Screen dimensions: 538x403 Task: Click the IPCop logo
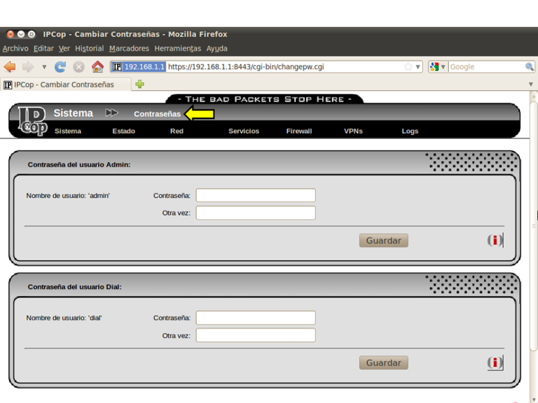(32, 121)
